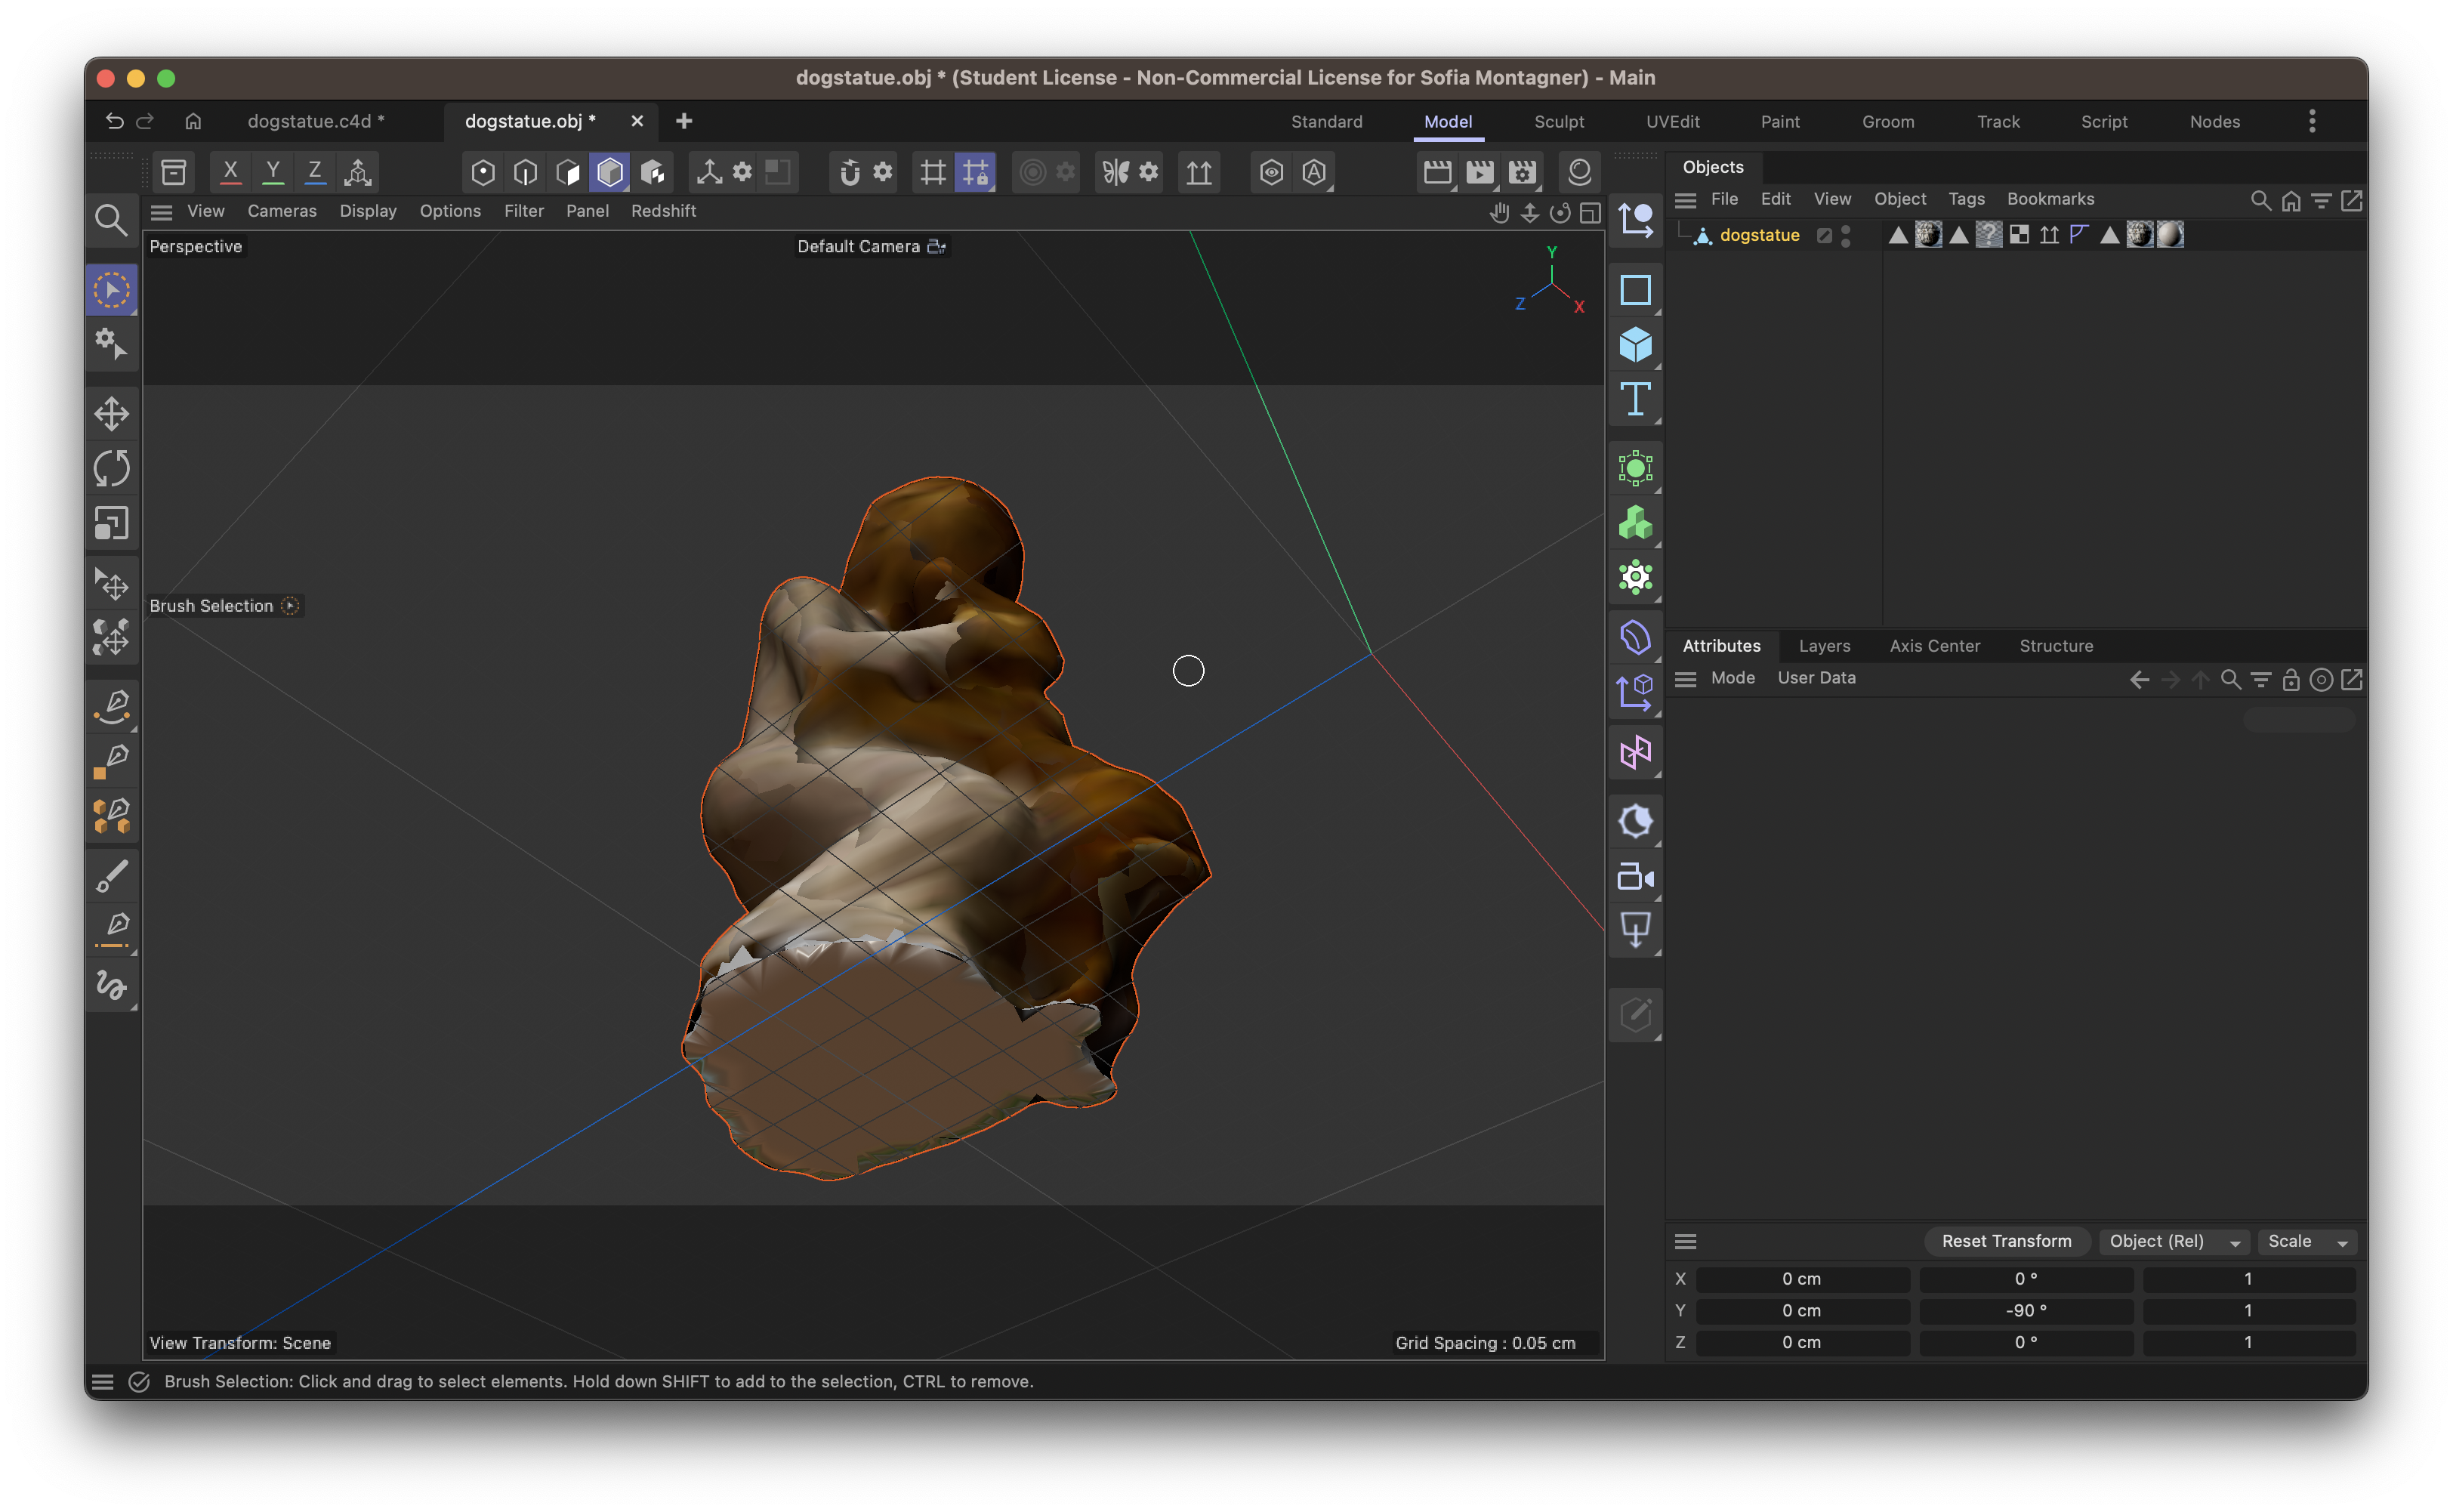Viewport: 2453px width, 1512px height.
Task: Open the Scale coordinates dropdown
Action: (x=2306, y=1241)
